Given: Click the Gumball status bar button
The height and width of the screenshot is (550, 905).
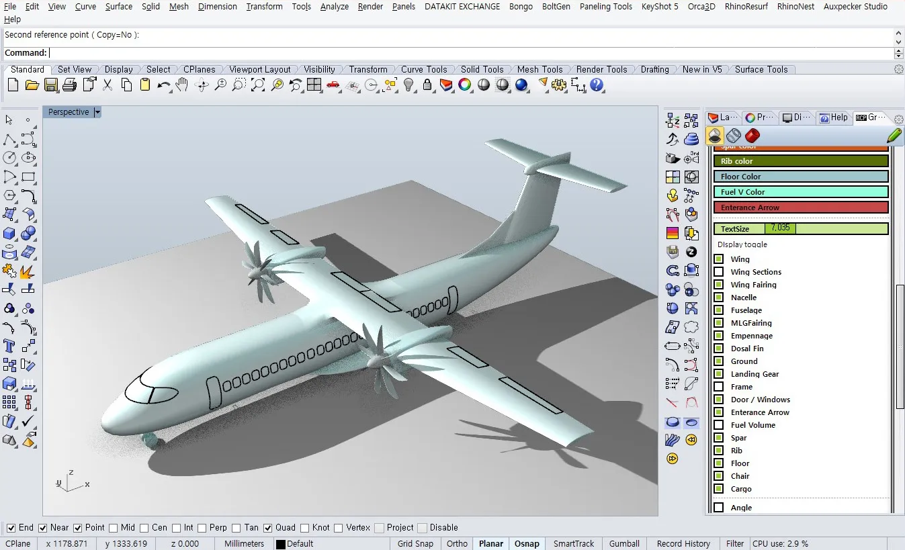Looking at the screenshot, I should point(624,544).
